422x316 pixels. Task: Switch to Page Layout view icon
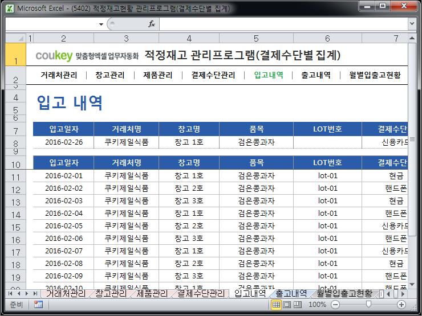(287, 305)
